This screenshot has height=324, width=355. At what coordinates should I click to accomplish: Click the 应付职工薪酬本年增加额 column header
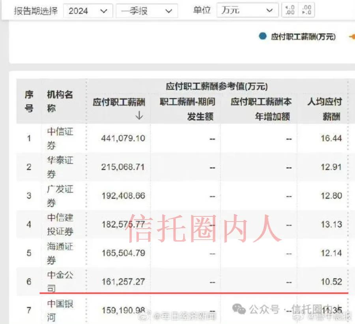(x=261, y=109)
